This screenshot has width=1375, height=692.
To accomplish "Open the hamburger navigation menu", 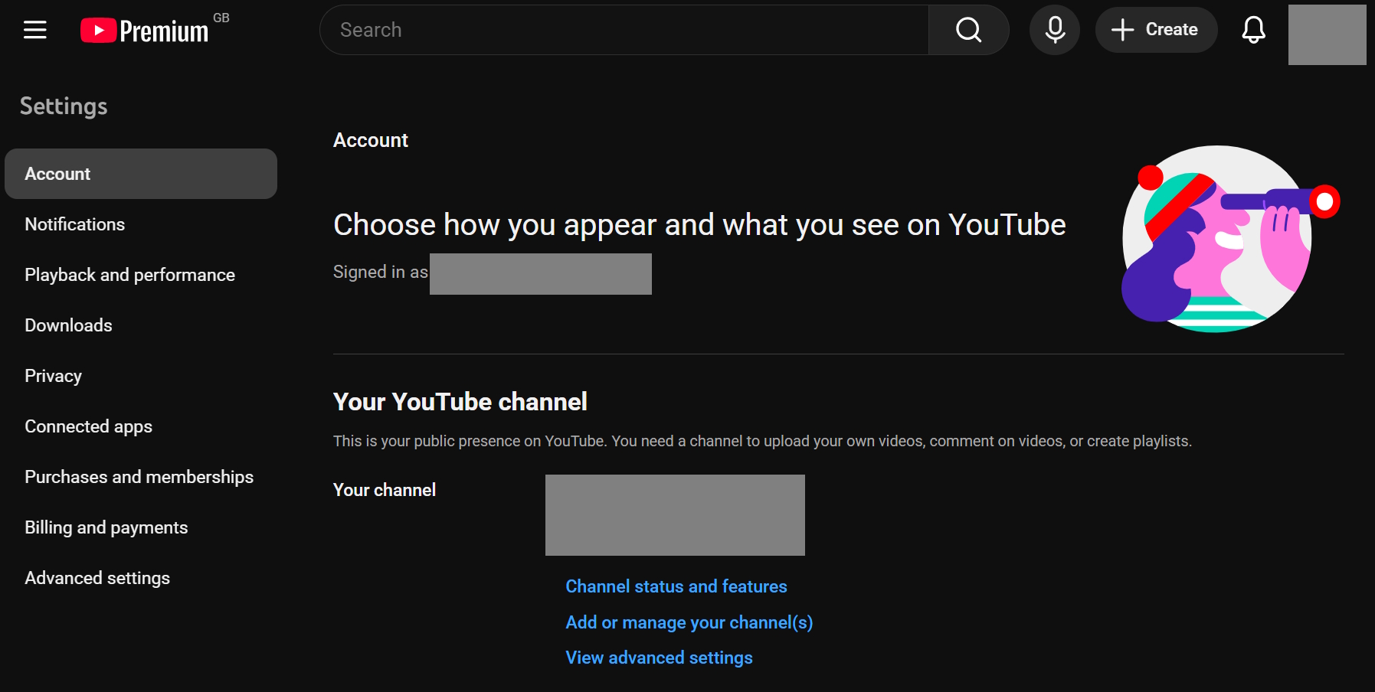I will tap(34, 30).
